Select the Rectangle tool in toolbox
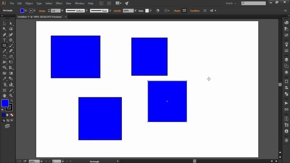Image resolution: width=290 pixels, height=163 pixels. (4, 46)
